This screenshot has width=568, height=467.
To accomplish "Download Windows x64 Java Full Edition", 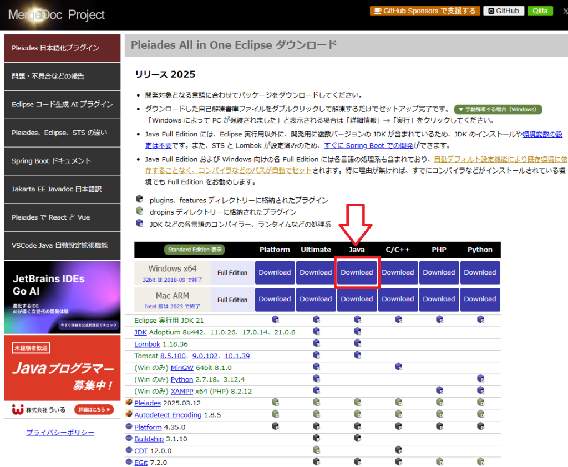I will point(357,272).
